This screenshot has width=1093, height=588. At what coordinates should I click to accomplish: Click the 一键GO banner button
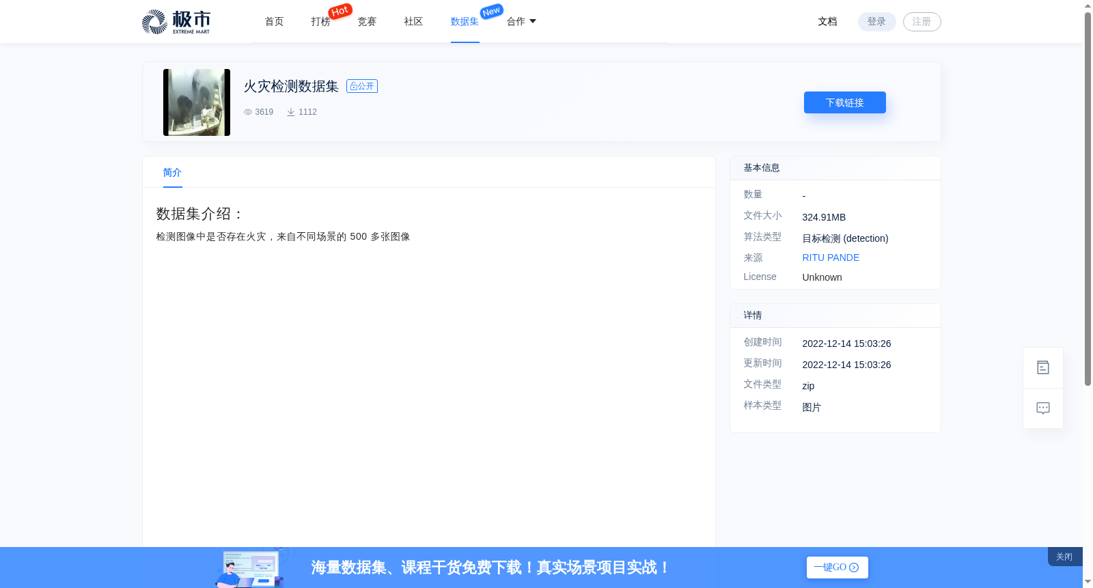coord(837,568)
